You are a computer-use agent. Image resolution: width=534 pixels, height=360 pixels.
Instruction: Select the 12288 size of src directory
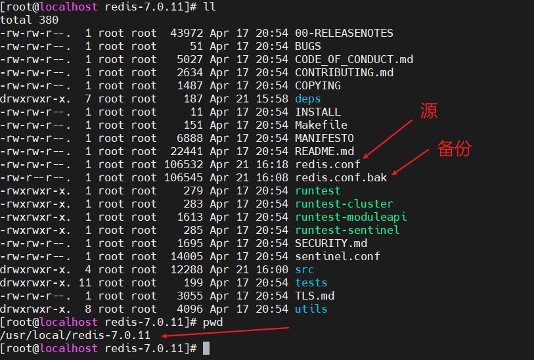pos(187,269)
